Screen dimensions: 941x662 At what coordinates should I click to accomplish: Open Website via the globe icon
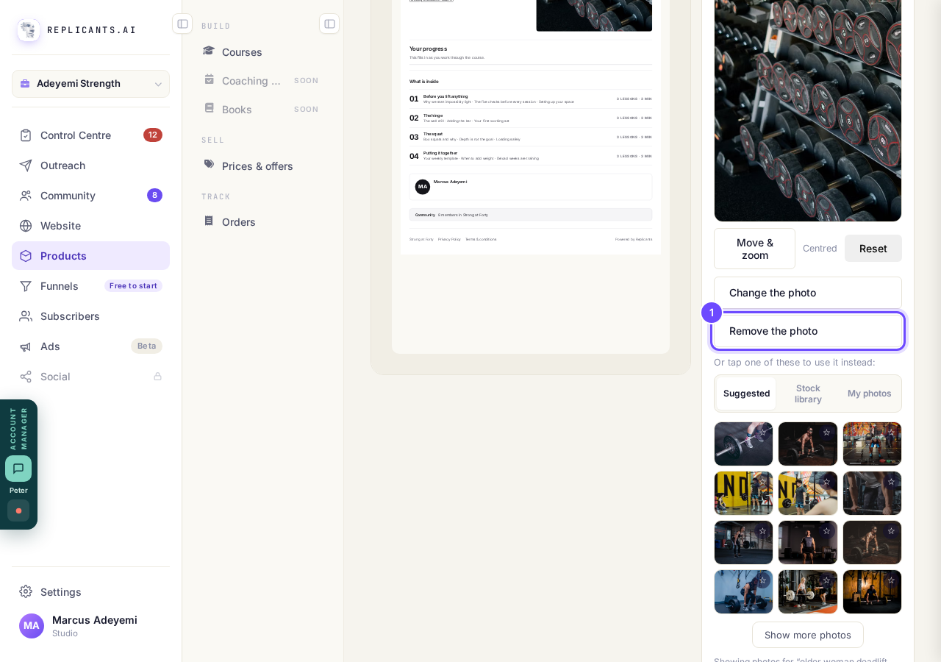[x=26, y=226]
